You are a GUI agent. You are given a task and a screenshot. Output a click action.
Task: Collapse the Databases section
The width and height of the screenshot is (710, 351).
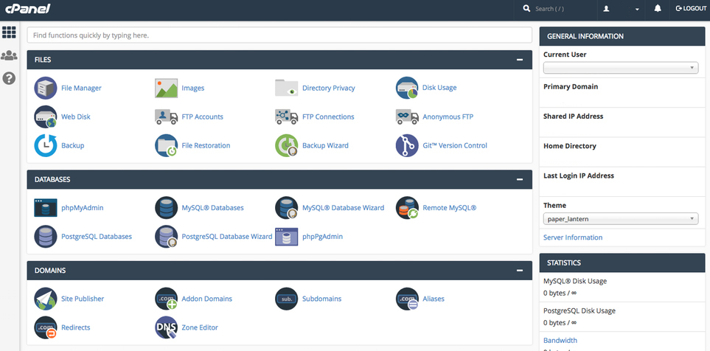click(x=520, y=179)
